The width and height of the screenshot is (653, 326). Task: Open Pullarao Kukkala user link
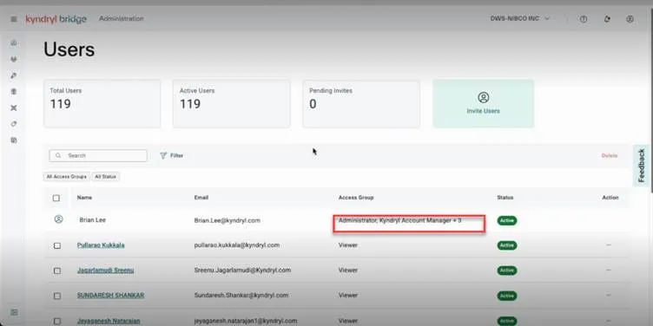point(101,245)
